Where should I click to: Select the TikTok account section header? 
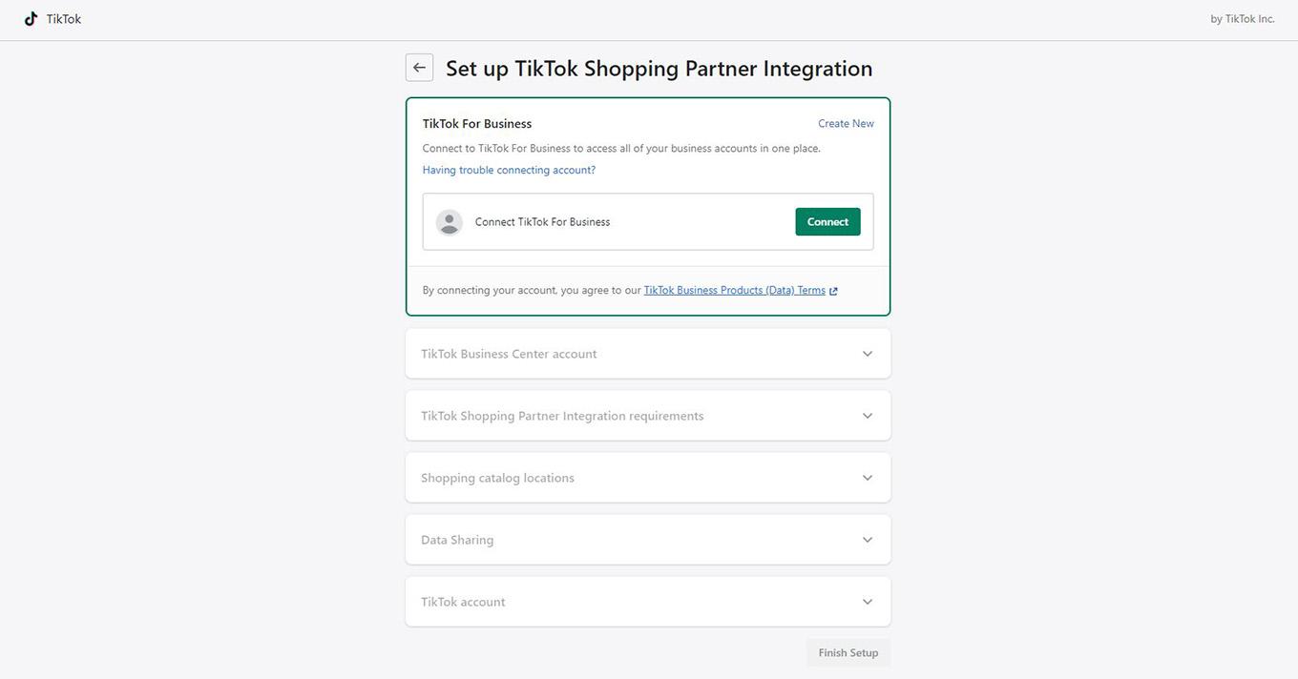pos(463,602)
